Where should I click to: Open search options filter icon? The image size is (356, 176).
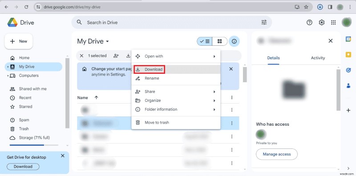coord(264,22)
